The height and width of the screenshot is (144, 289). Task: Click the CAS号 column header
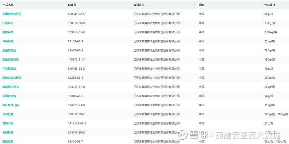point(72,5)
